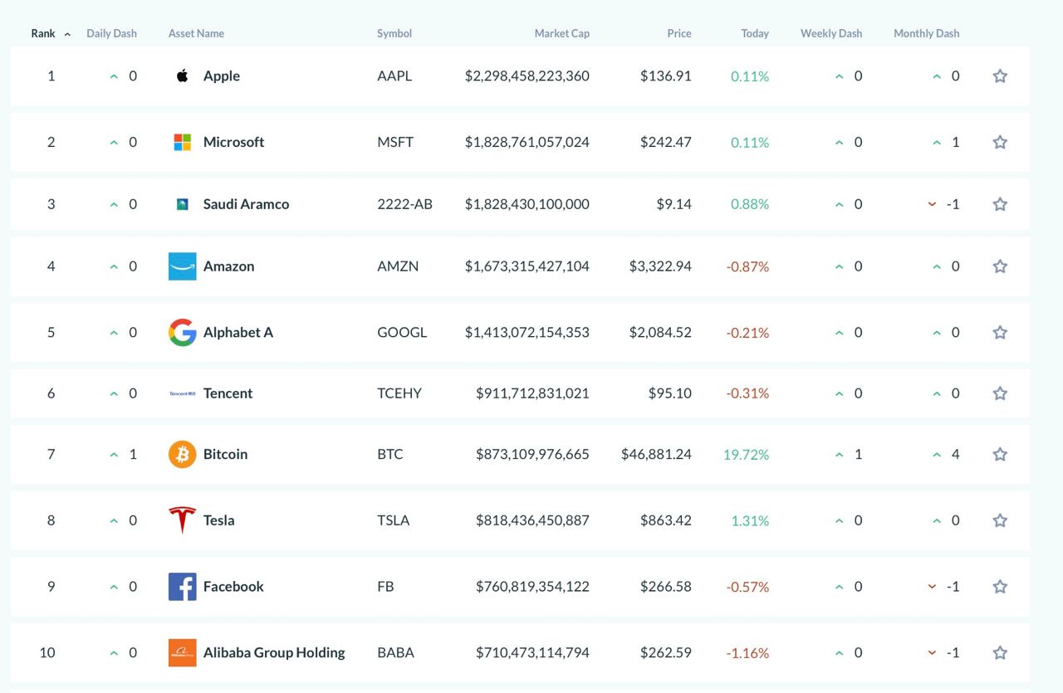The height and width of the screenshot is (693, 1063).
Task: Star Alibaba Group Holding row
Action: point(1000,652)
